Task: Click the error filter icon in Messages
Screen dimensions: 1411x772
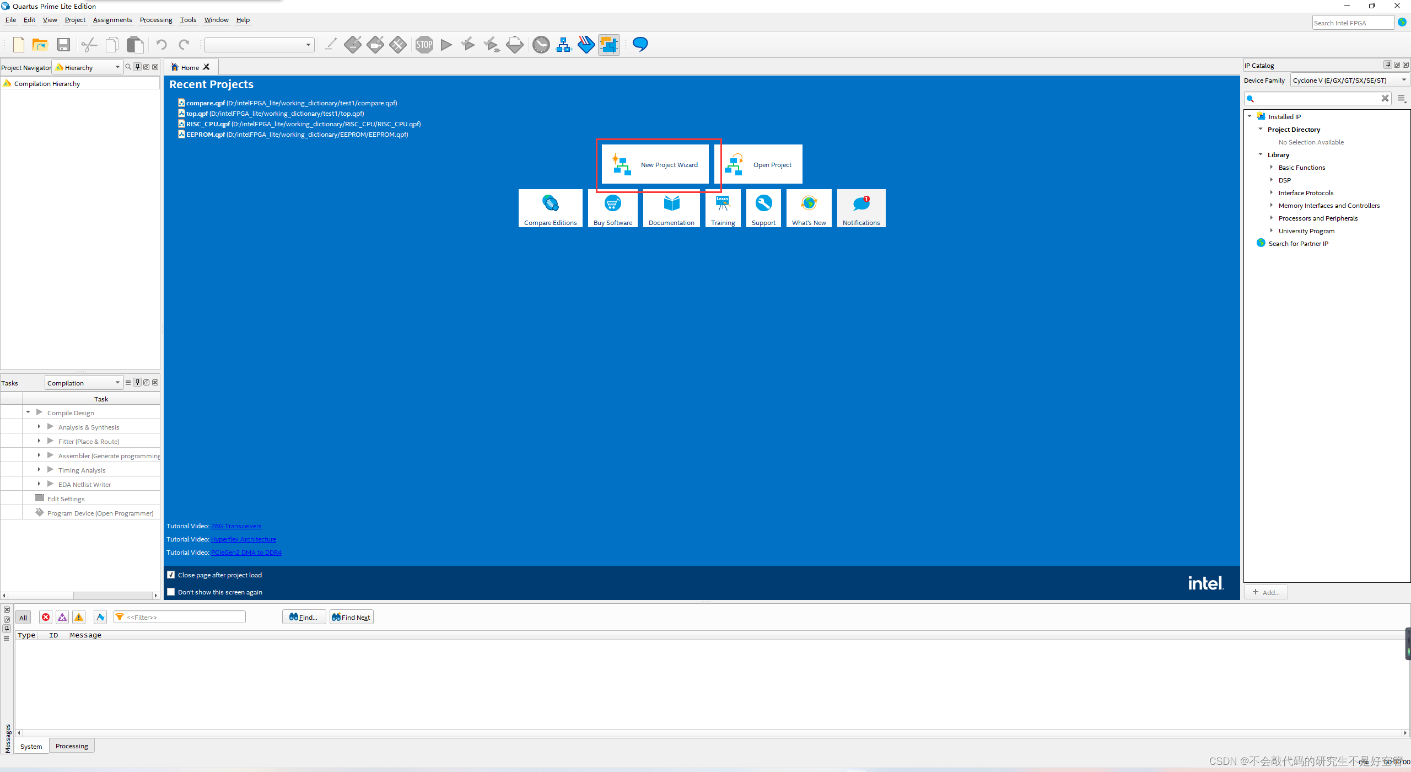Action: click(x=46, y=617)
